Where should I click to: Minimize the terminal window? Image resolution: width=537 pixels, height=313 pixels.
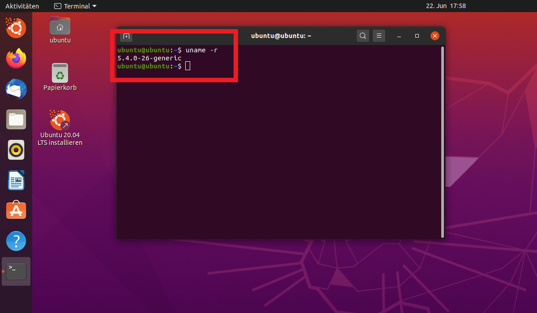(x=399, y=36)
